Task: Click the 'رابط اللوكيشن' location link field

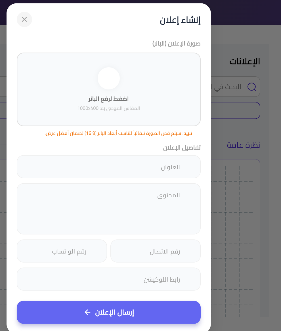Action: (109, 279)
